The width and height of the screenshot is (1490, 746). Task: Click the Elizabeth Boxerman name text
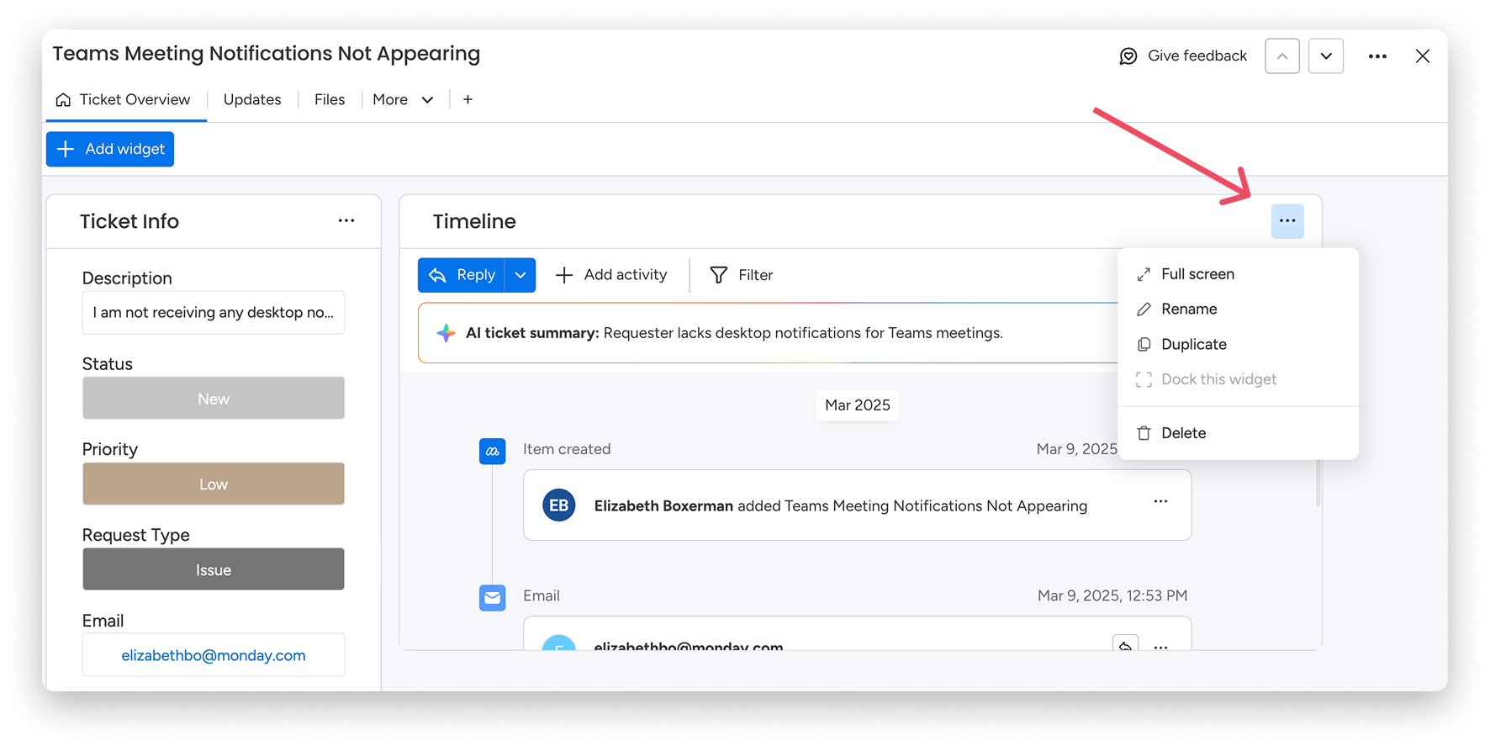click(x=663, y=506)
